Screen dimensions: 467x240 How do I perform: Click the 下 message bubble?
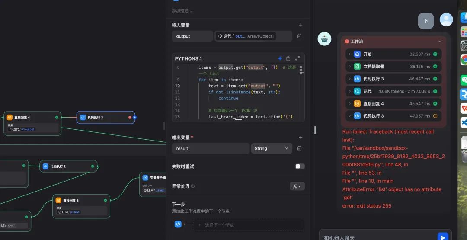(425, 21)
